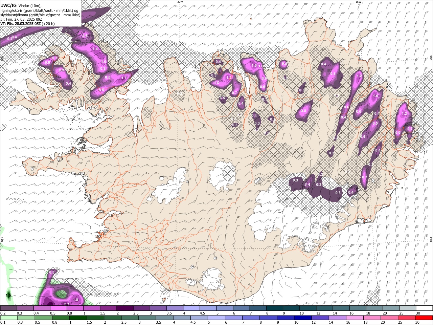Click bottom legend swatch between 18 and 20
Image resolution: width=433 pixels, height=325 pixels.
[372, 318]
